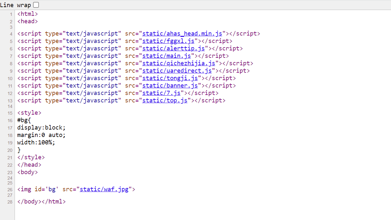Click the closing </style> tag
391x220 pixels.
click(x=31, y=157)
